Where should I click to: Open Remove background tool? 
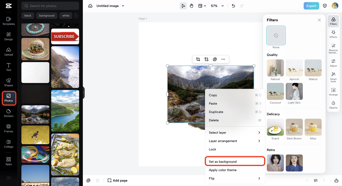tap(333, 49)
